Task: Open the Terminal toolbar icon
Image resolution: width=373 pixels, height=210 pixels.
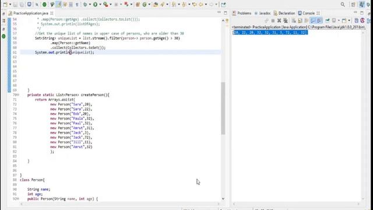Action: click(x=29, y=4)
